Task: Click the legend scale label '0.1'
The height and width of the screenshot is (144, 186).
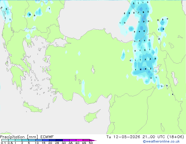Action: (3, 143)
